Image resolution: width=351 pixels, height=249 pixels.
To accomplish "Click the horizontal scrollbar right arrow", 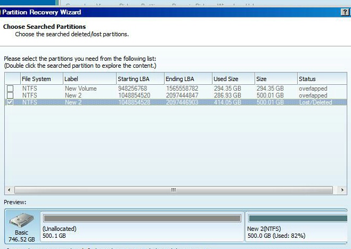I will [x=342, y=190].
